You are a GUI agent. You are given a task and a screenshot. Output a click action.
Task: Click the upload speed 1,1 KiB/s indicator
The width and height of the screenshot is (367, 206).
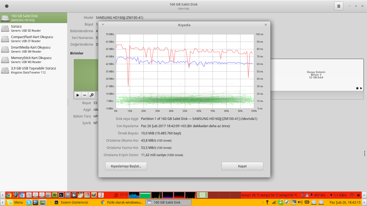(x=338, y=195)
